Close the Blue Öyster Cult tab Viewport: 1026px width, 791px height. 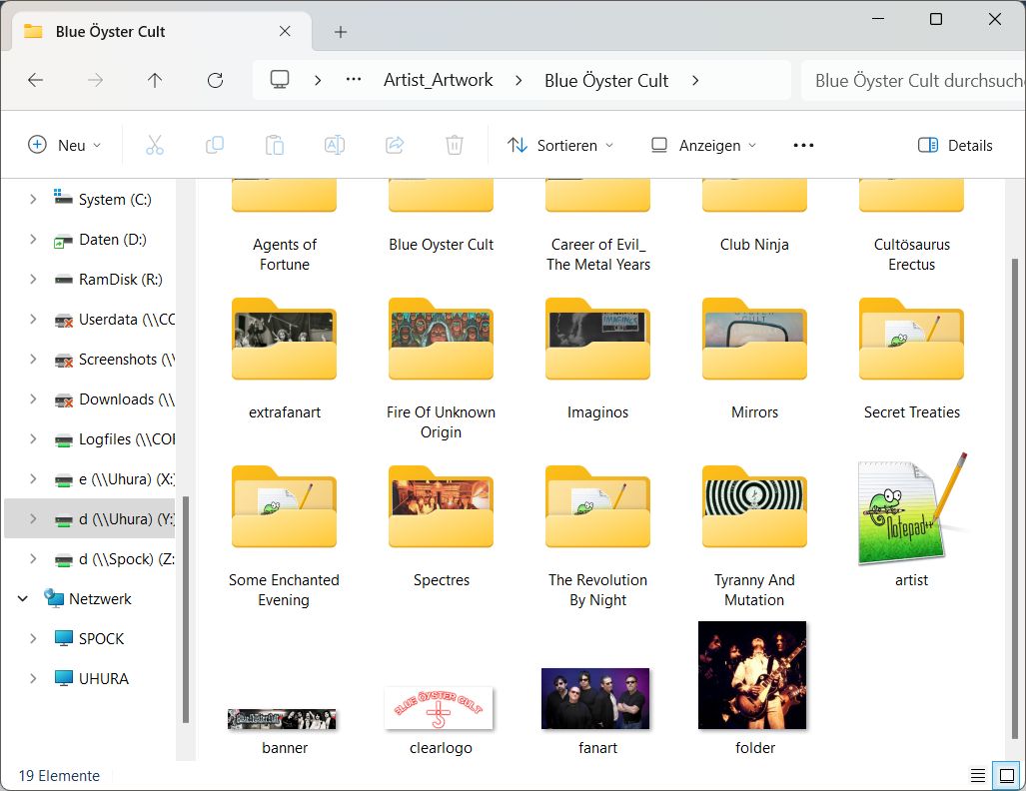pos(285,31)
